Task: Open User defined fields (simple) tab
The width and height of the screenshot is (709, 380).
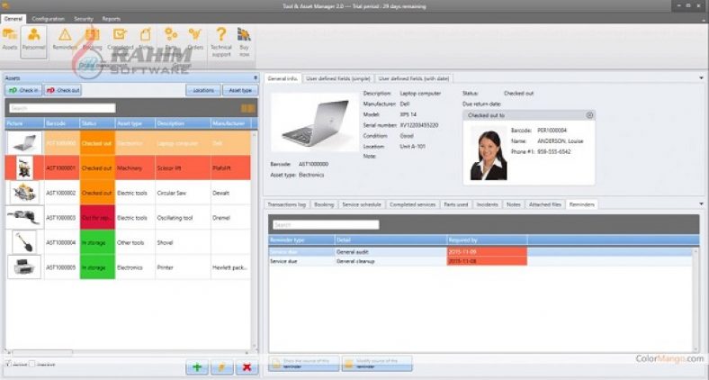Action: click(337, 78)
